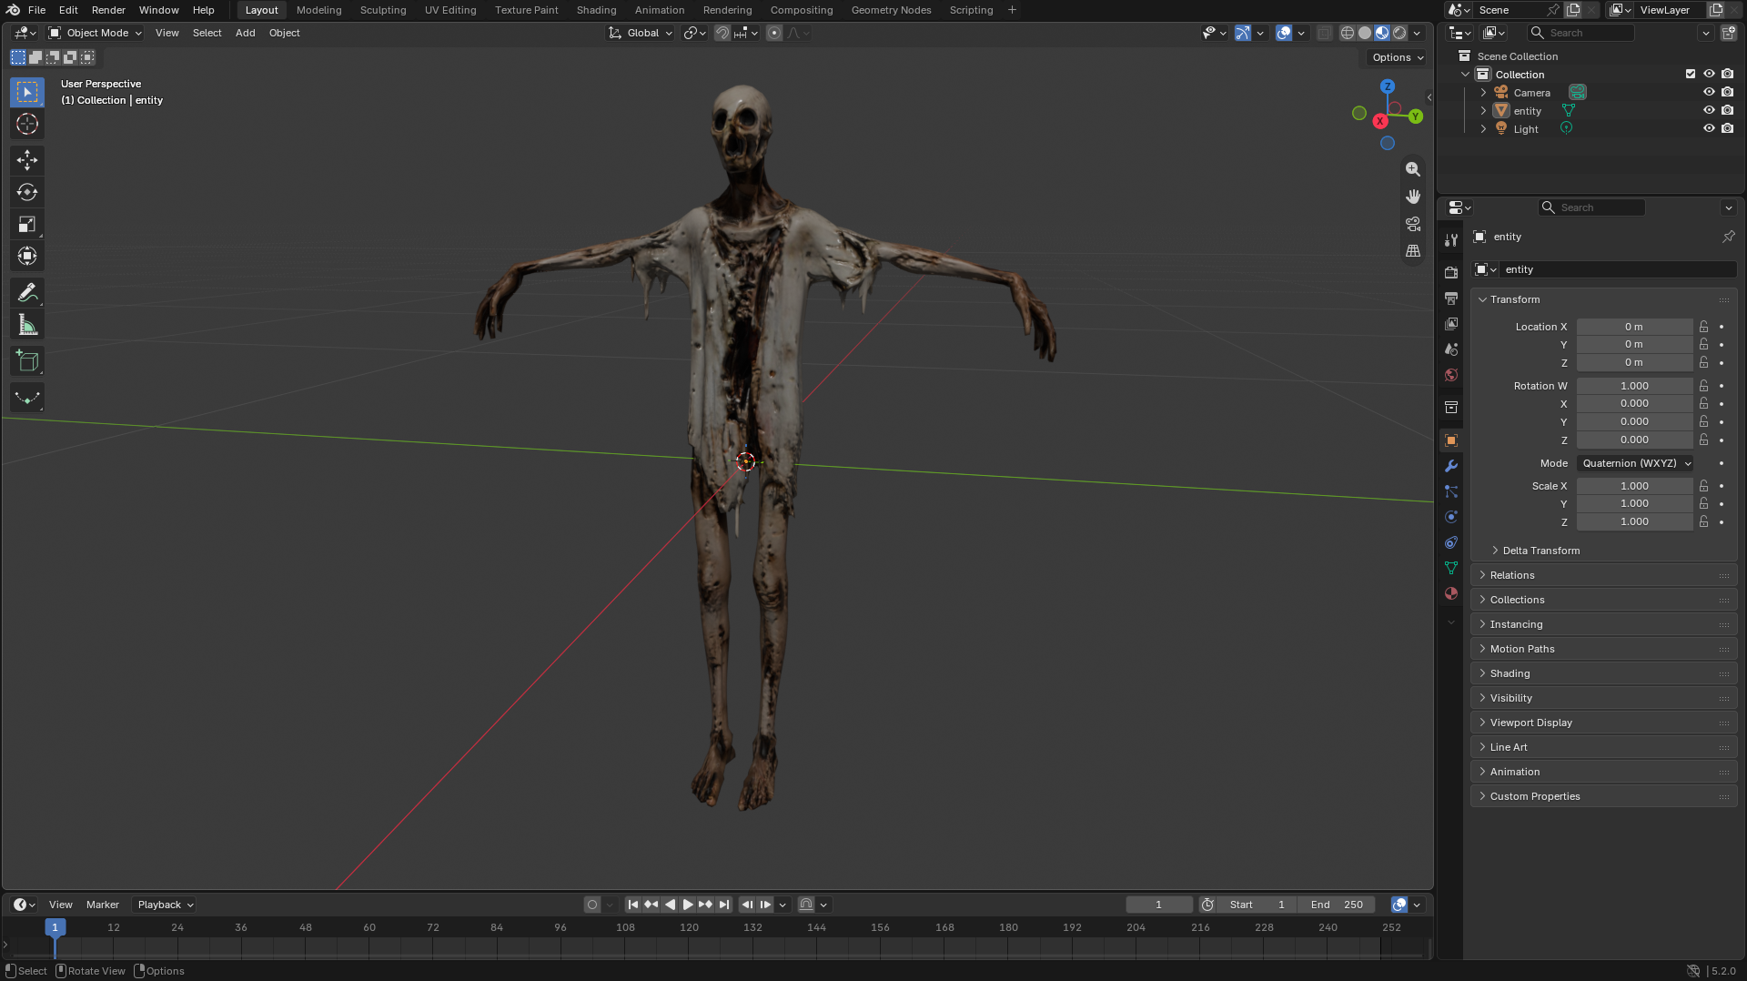Image resolution: width=1747 pixels, height=981 pixels.
Task: Open the Object Data mesh tab
Action: [1451, 568]
